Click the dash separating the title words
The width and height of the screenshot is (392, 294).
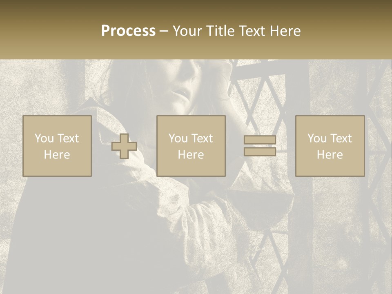pyautogui.click(x=163, y=31)
